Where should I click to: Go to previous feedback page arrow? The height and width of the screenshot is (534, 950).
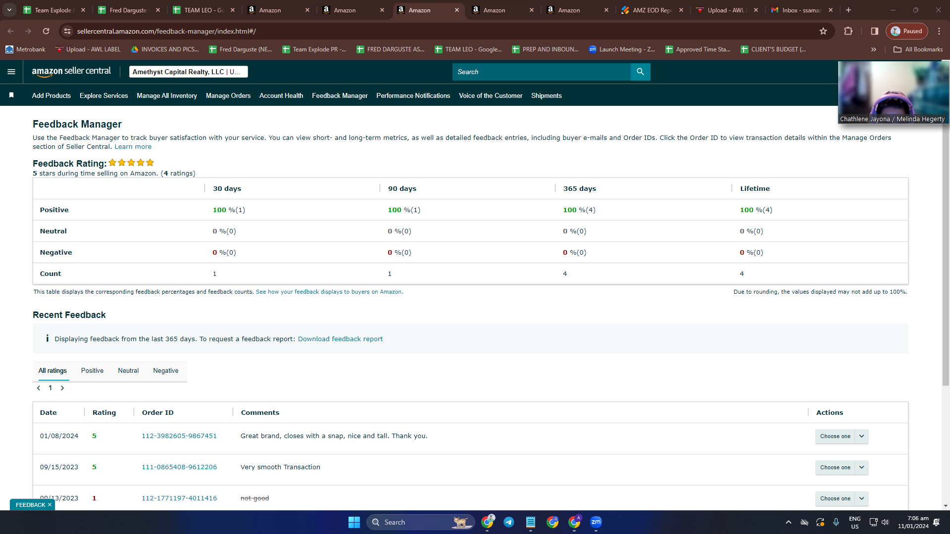pos(39,388)
